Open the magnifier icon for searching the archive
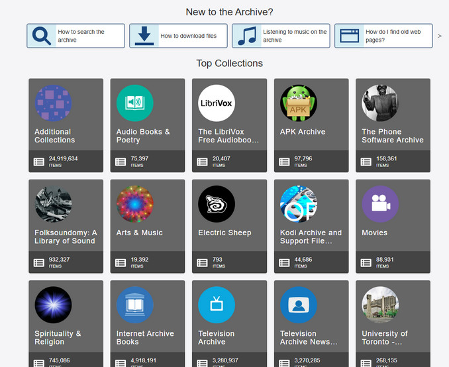Image resolution: width=449 pixels, height=367 pixels. [42, 36]
